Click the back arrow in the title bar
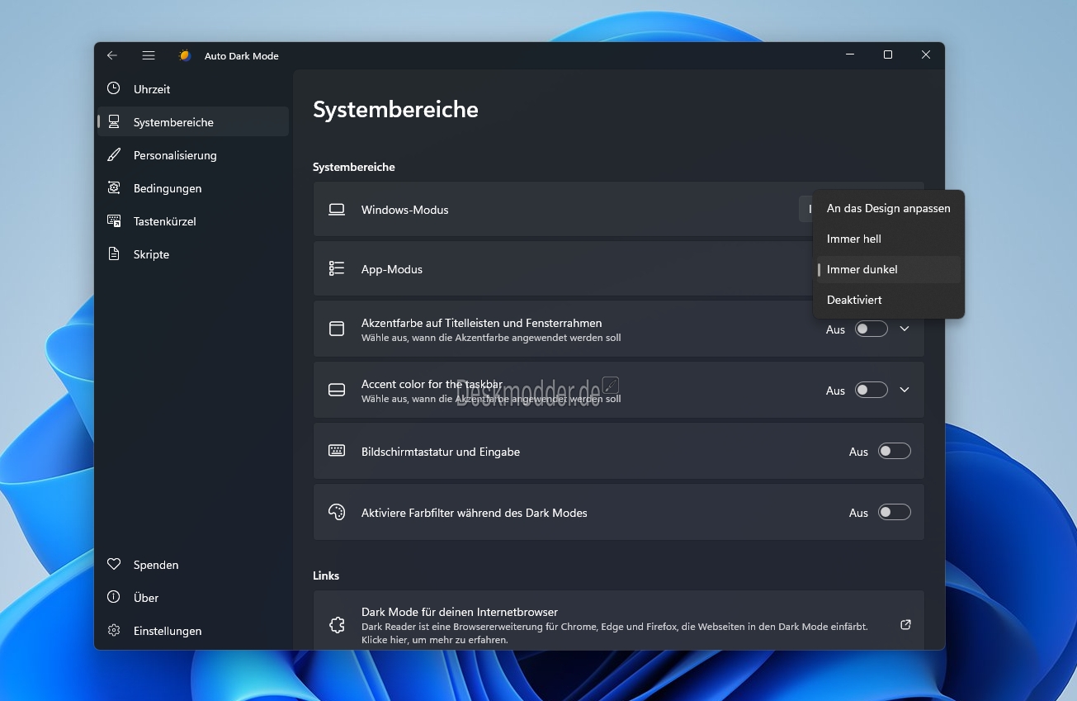This screenshot has height=701, width=1077. click(112, 55)
